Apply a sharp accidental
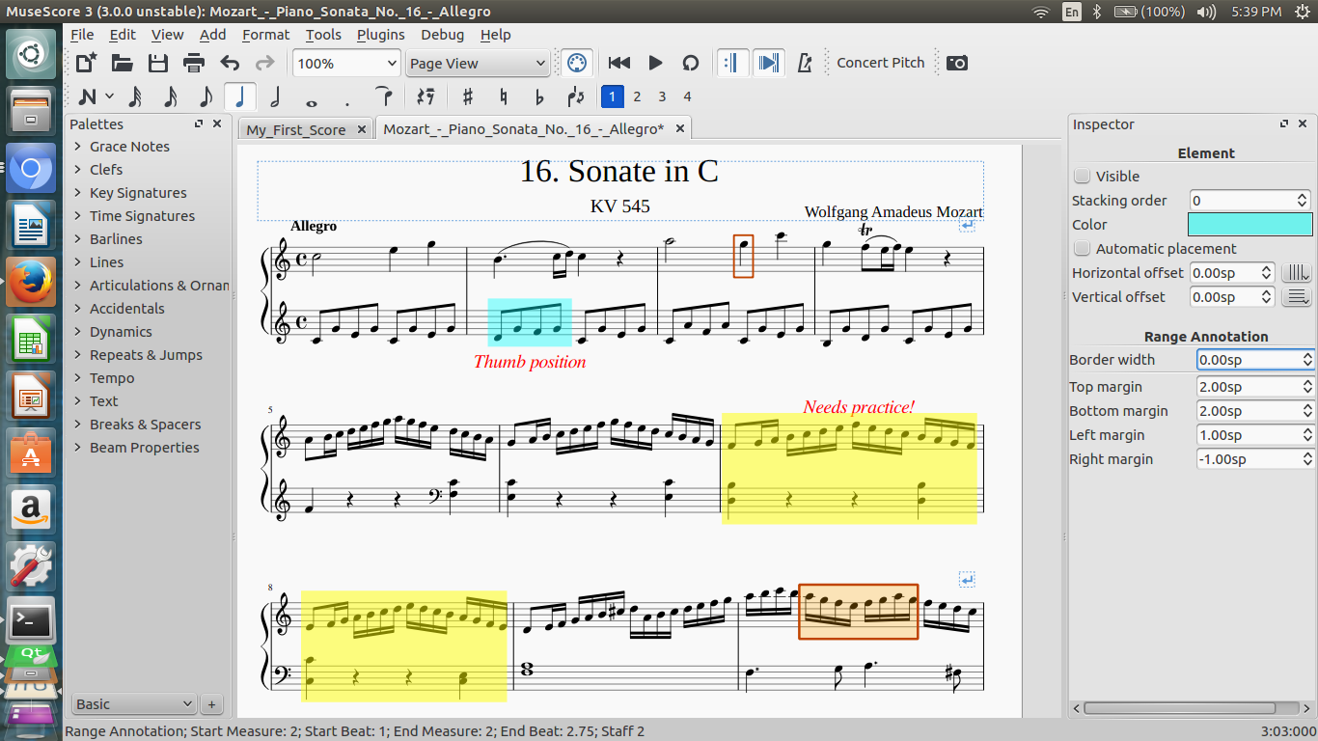This screenshot has height=741, width=1318. tap(468, 96)
